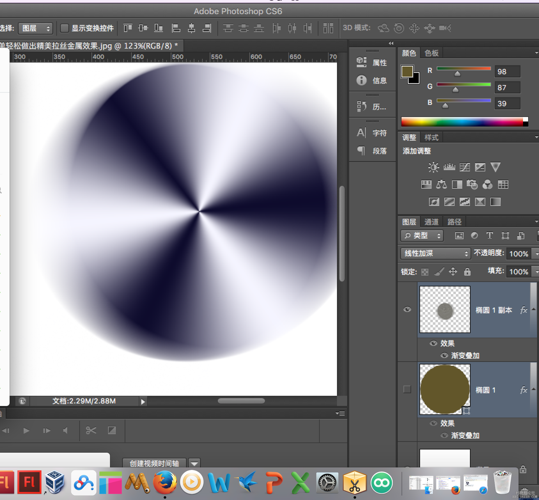The height and width of the screenshot is (500, 539).
Task: Switch to the 通道 channels tab
Action: click(x=431, y=222)
